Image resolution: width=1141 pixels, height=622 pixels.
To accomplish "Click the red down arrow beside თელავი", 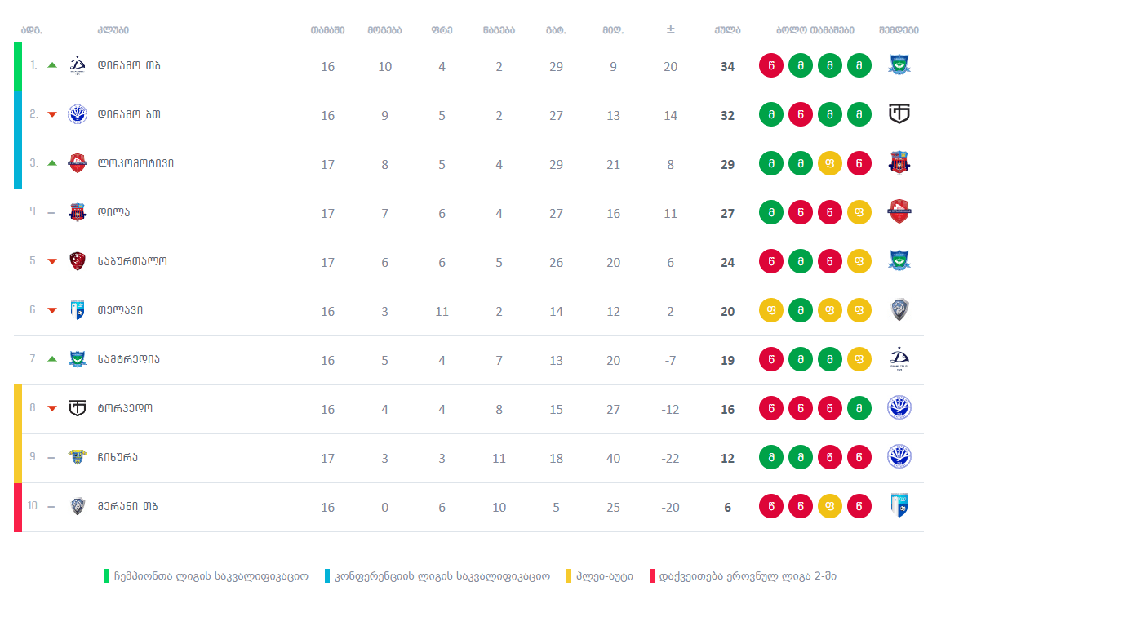I will coord(52,310).
